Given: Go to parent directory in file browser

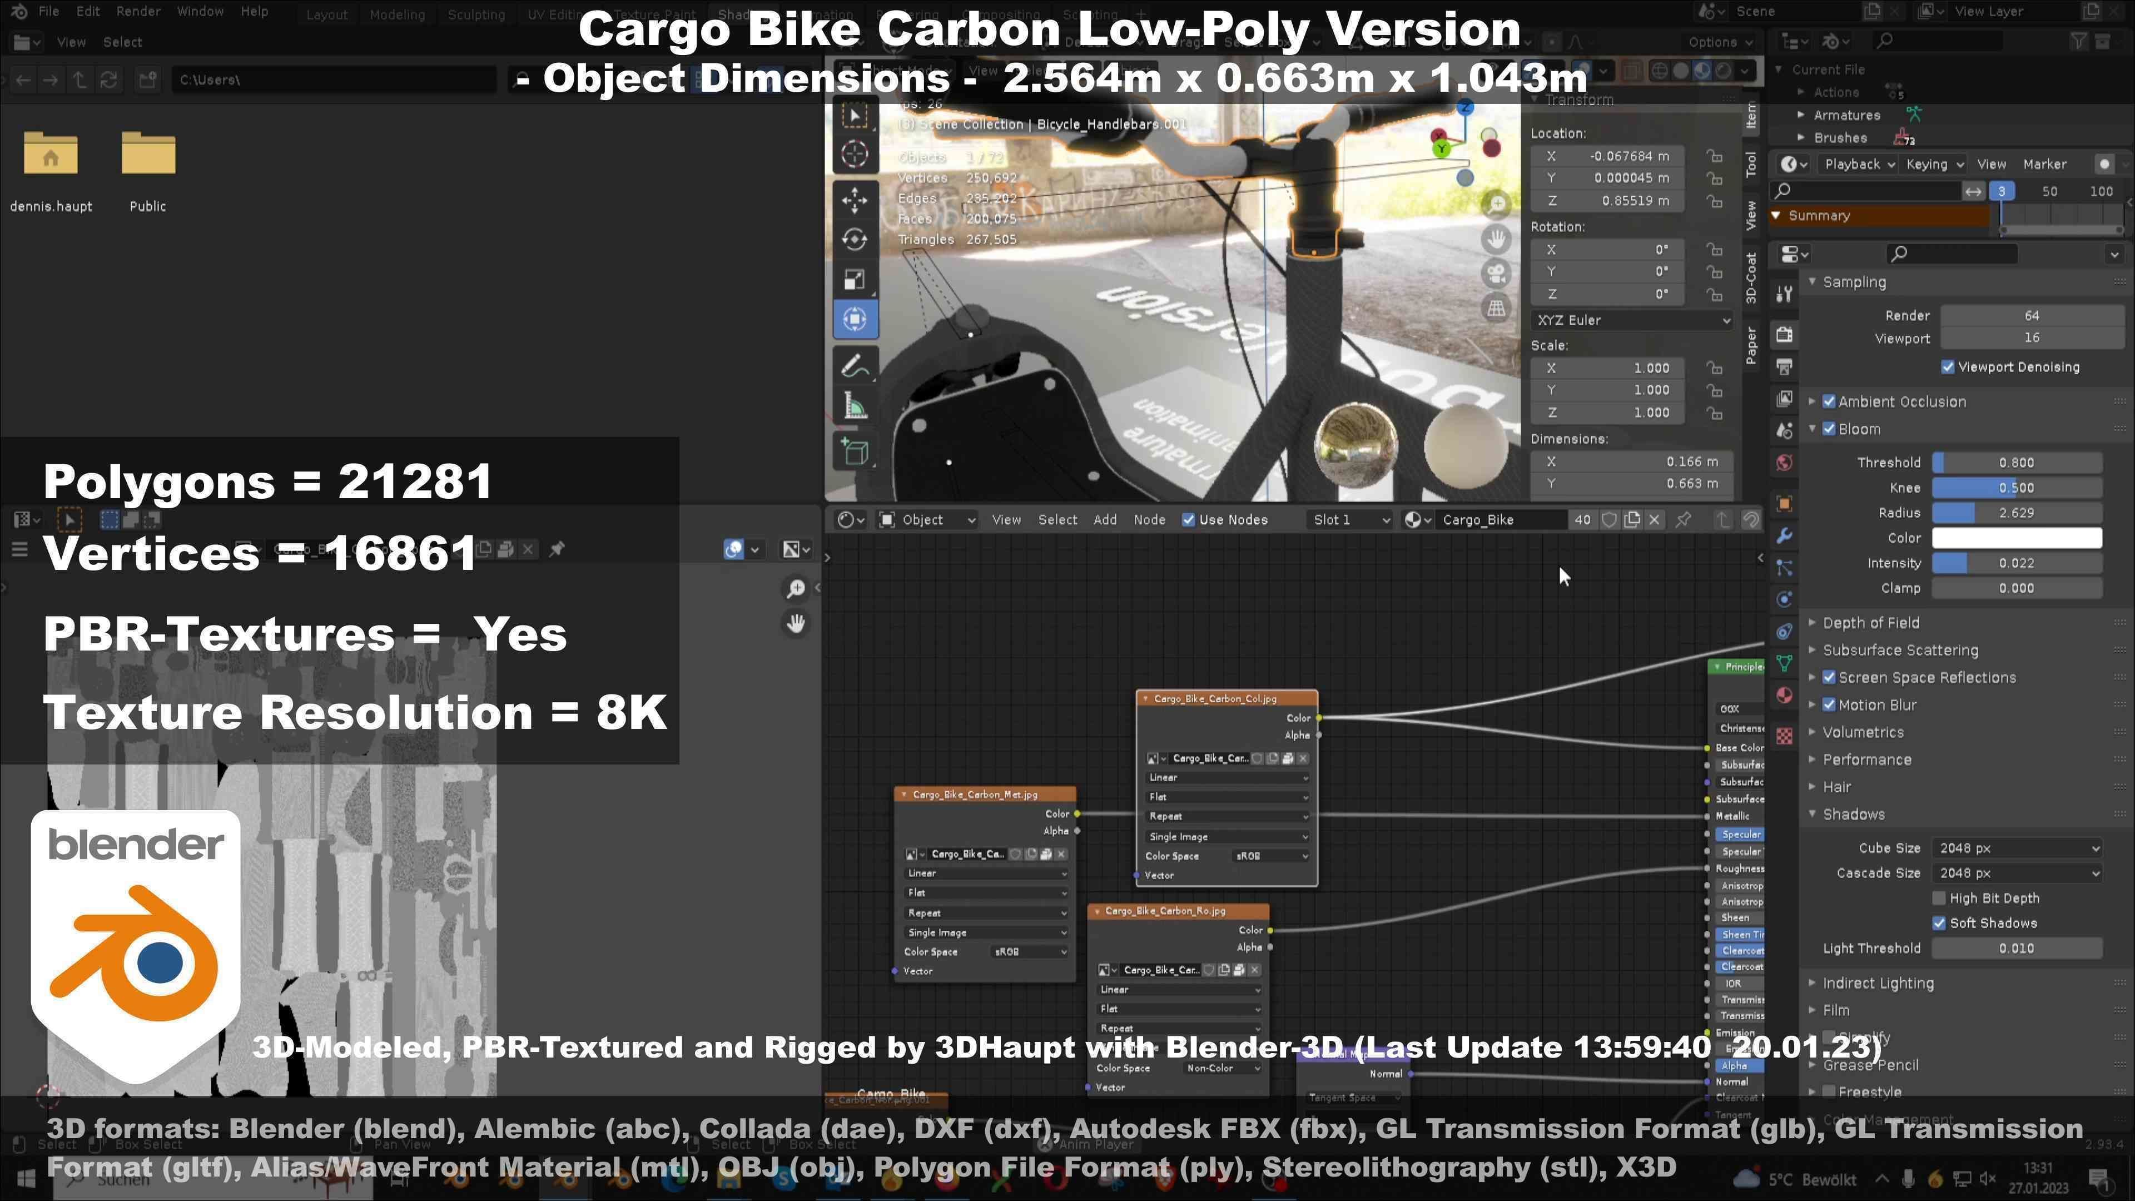Looking at the screenshot, I should coord(80,81).
